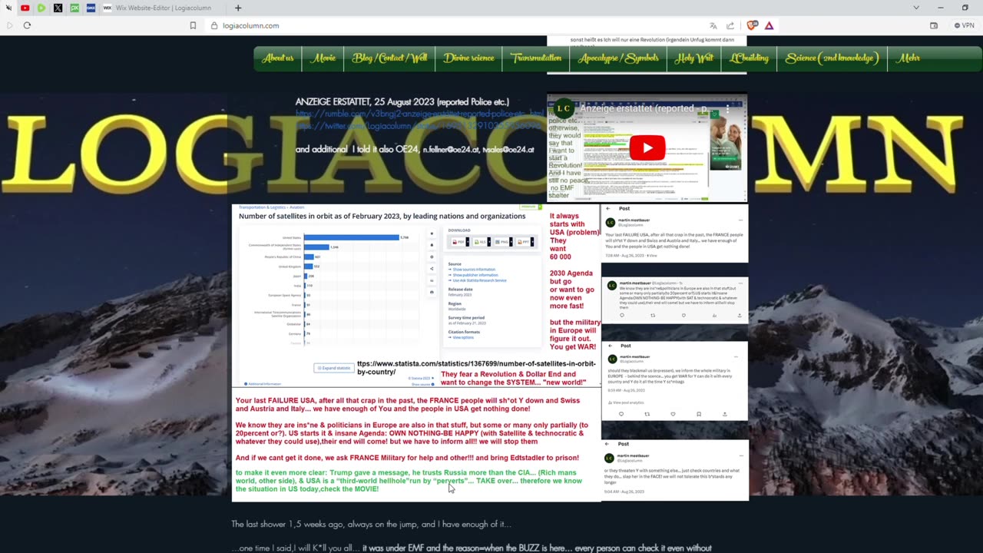Click share icon on the 8:59 AM tweet

point(724,414)
